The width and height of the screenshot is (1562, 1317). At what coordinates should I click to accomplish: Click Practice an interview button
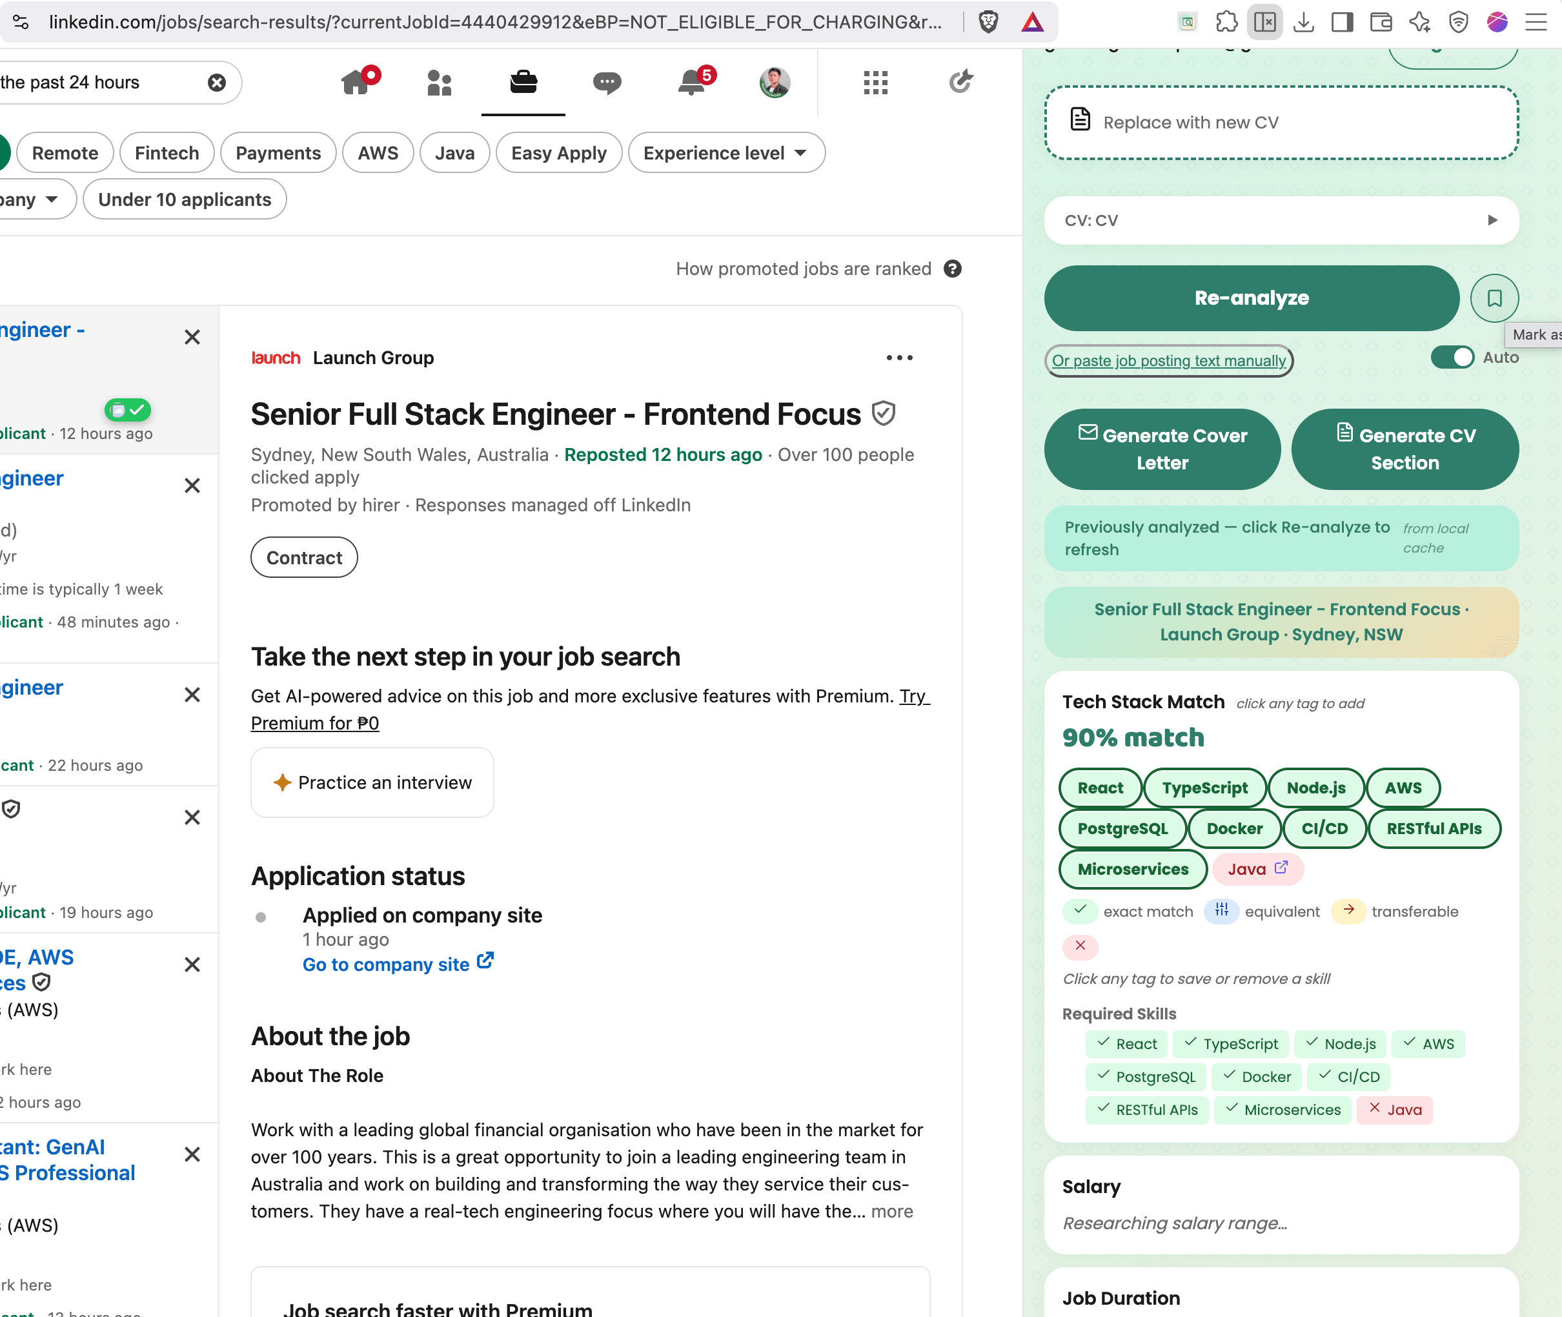pos(372,782)
